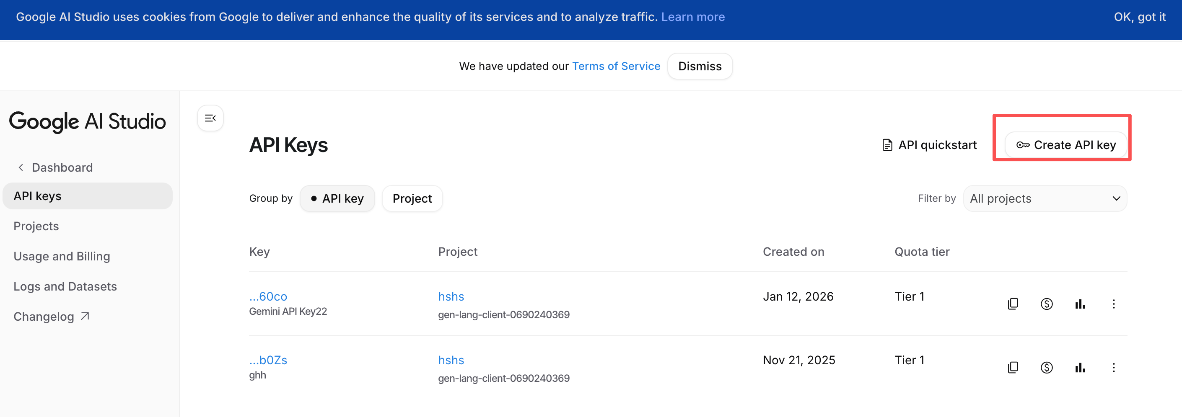The height and width of the screenshot is (417, 1182).
Task: Group the list by API key
Action: (x=337, y=198)
